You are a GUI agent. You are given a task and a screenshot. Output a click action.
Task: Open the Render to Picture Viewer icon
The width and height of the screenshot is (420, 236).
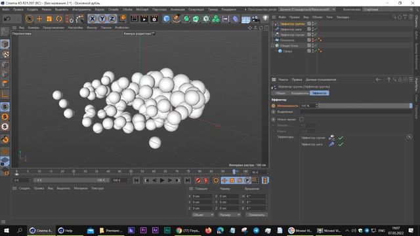[x=144, y=19]
